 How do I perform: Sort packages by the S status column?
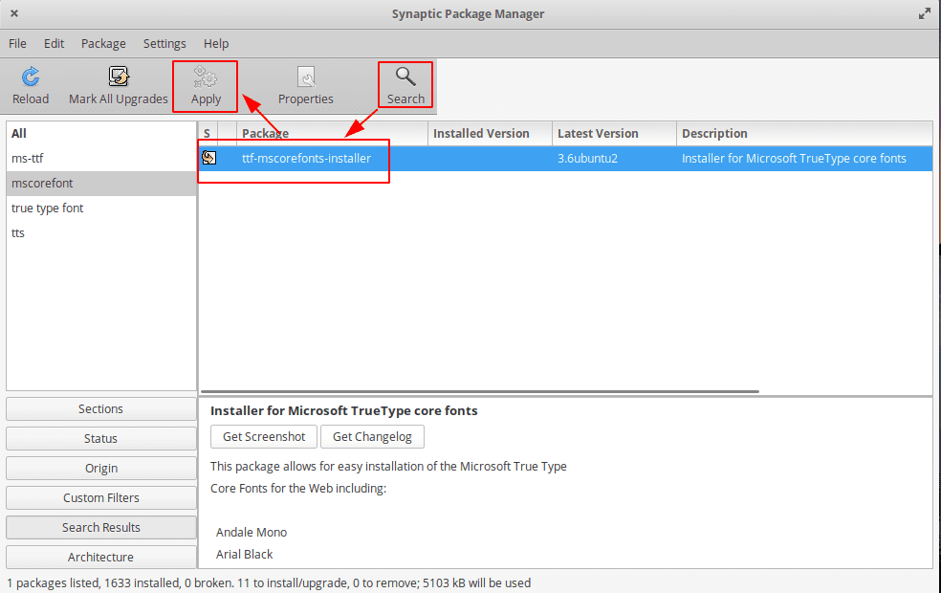click(206, 133)
